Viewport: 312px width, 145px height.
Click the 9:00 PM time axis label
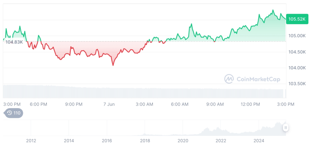74,104
